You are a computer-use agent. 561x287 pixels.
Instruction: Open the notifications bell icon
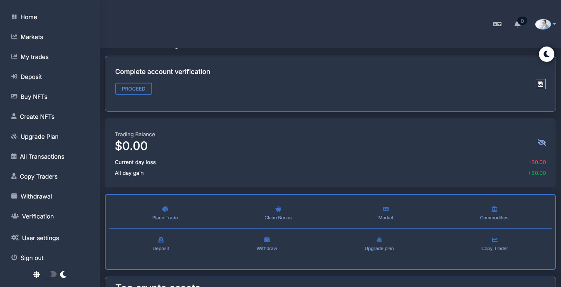[517, 24]
